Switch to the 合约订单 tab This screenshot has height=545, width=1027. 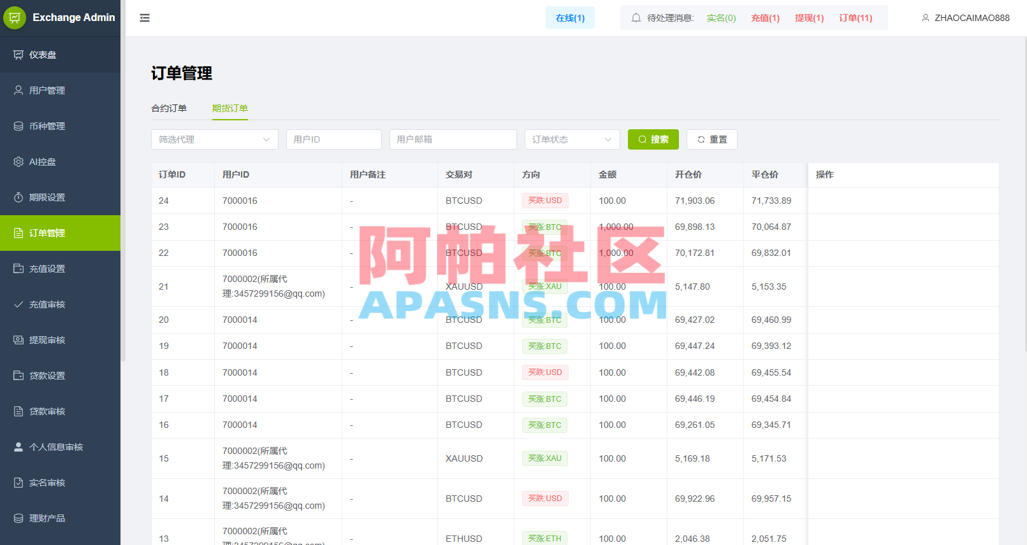pyautogui.click(x=169, y=108)
